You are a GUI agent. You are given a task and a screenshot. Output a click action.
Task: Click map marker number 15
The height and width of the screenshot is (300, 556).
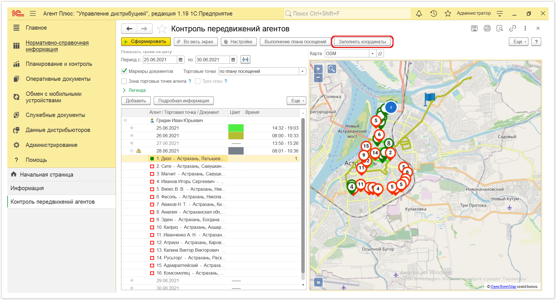pyautogui.click(x=366, y=146)
